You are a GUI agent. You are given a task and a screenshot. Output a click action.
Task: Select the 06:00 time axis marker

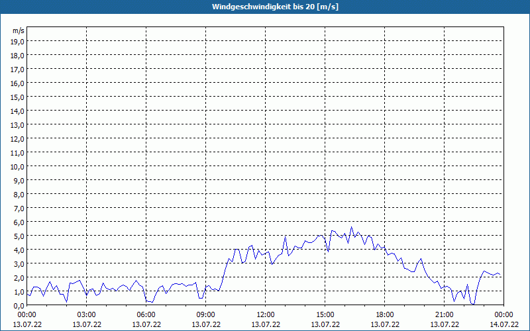[146, 315]
